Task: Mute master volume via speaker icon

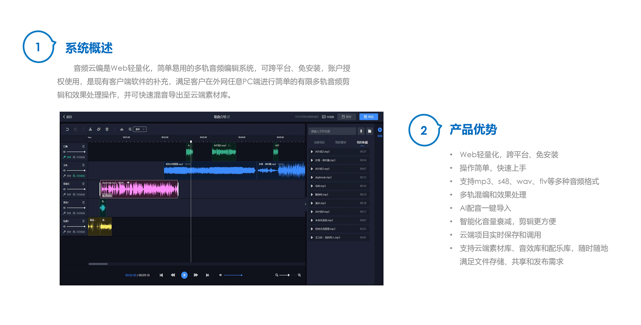Action: point(220,275)
